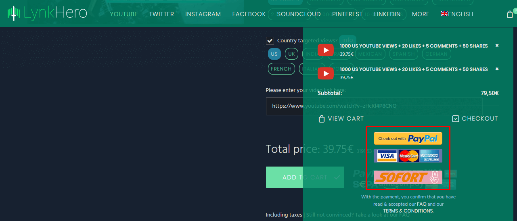Image resolution: width=517 pixels, height=221 pixels.
Task: Click VIEW CART in cart panel
Action: click(341, 119)
